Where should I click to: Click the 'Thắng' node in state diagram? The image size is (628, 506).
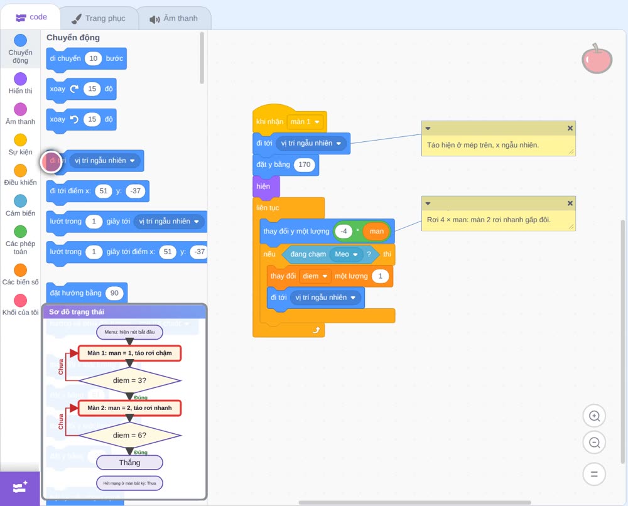pyautogui.click(x=129, y=463)
